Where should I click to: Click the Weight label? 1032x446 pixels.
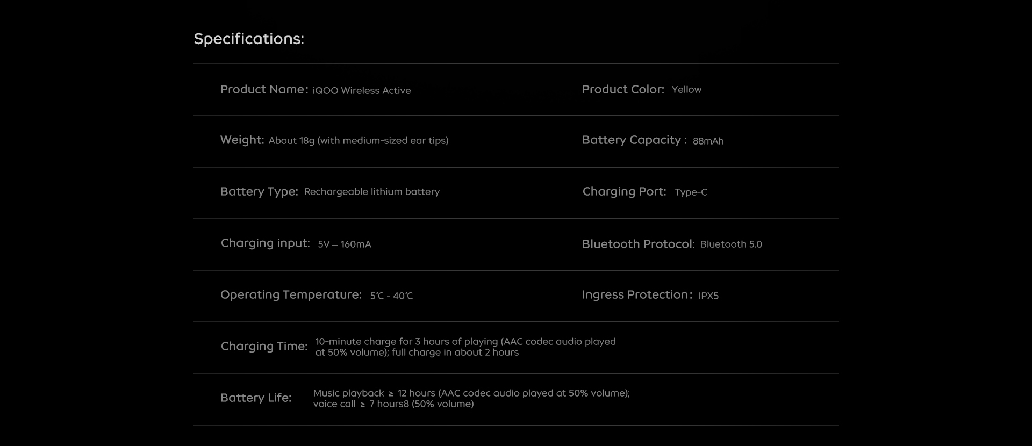[242, 140]
